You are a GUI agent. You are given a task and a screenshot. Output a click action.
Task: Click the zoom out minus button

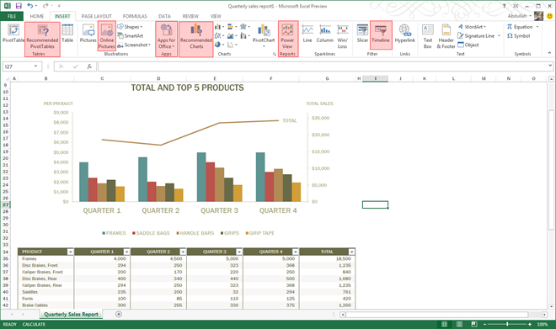[x=485, y=324]
